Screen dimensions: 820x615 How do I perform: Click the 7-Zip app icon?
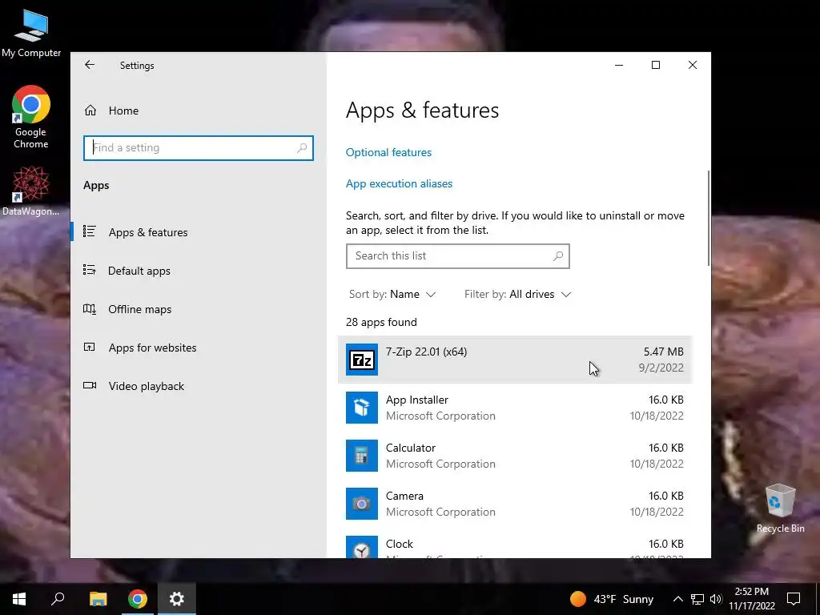click(361, 360)
